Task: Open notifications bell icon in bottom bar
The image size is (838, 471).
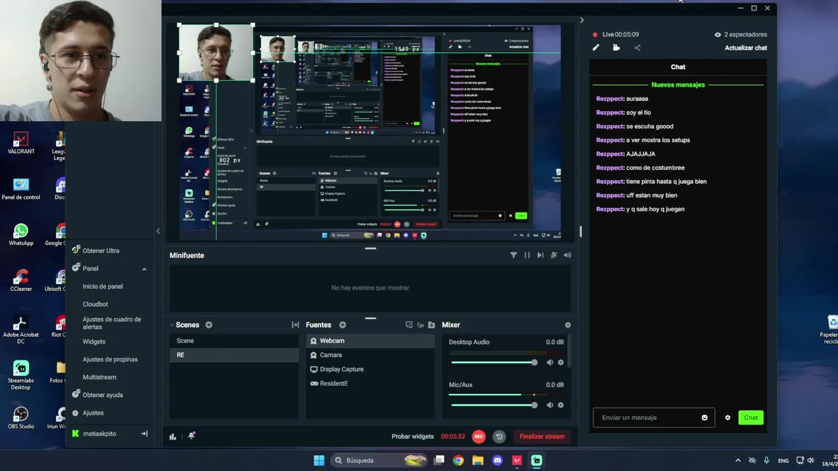Action: click(192, 436)
